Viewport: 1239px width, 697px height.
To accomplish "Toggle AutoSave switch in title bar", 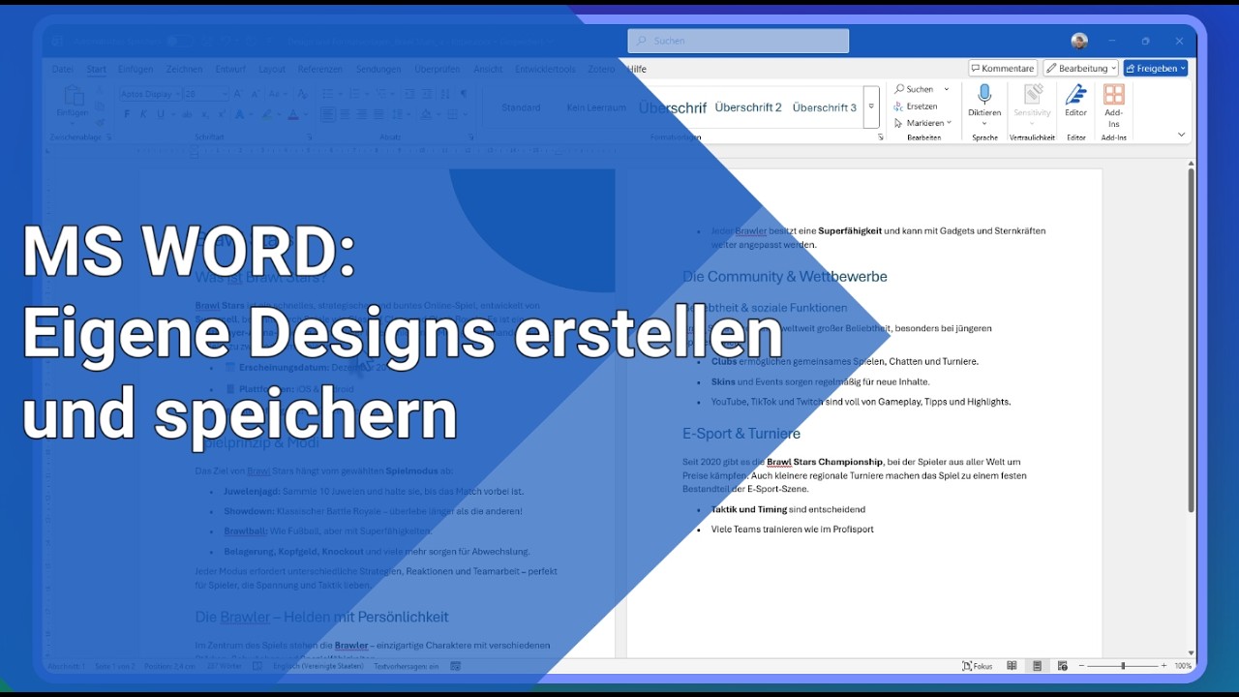I will pyautogui.click(x=179, y=41).
